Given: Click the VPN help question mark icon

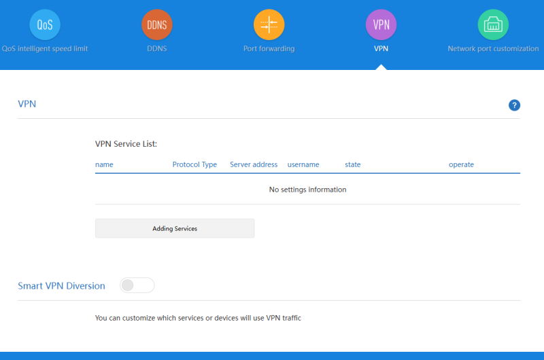Looking at the screenshot, I should click(514, 105).
